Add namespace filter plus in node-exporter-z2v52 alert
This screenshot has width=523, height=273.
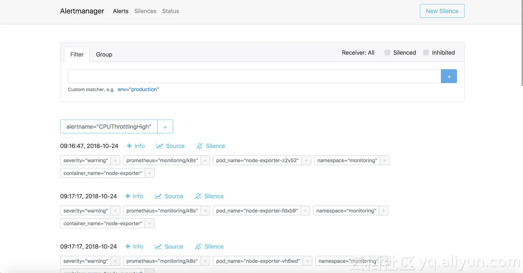tap(385, 161)
